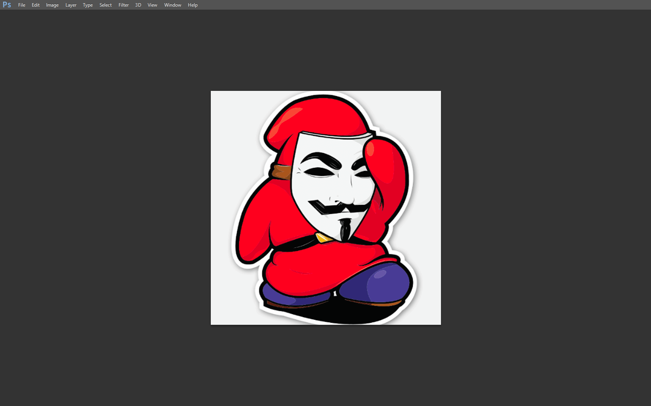Image resolution: width=651 pixels, height=406 pixels.
Task: Open the Window menu
Action: 172,5
